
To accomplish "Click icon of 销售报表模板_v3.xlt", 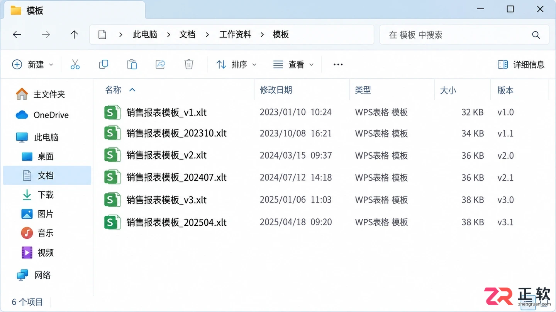I will click(x=112, y=200).
